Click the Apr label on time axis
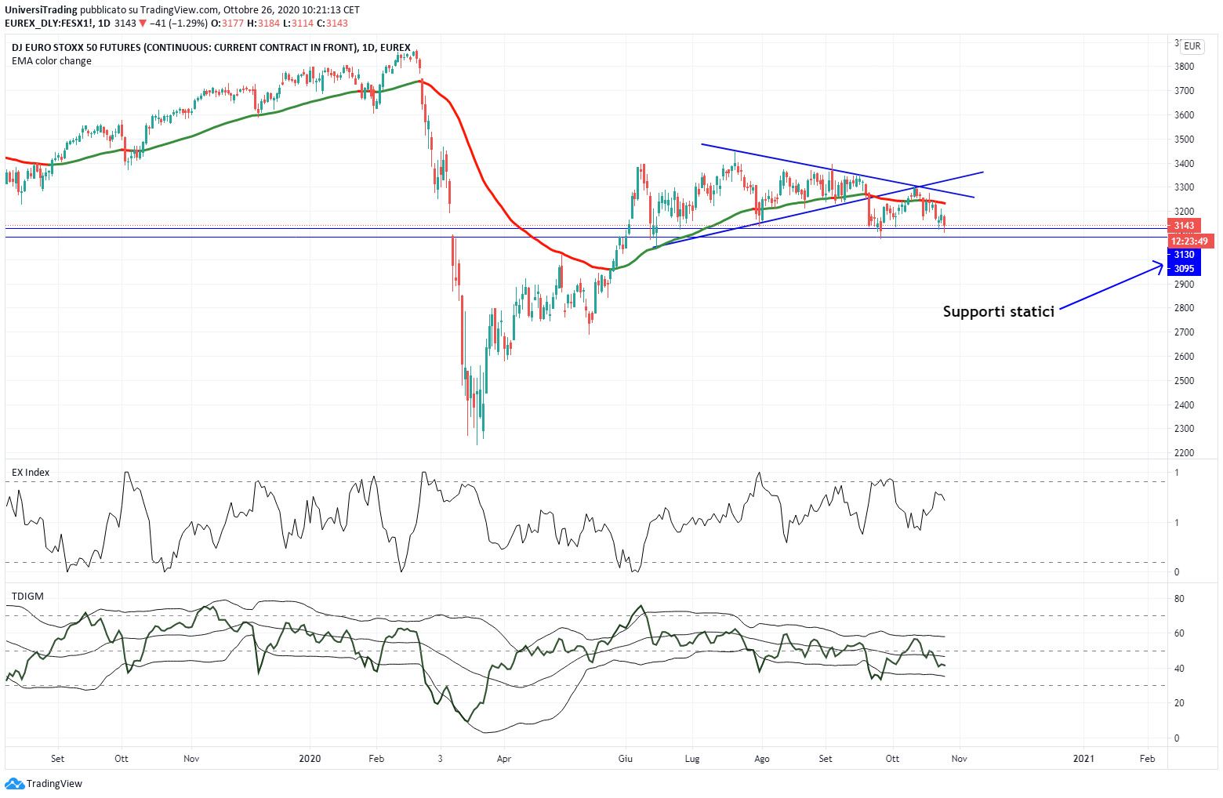Image resolution: width=1223 pixels, height=798 pixels. click(504, 759)
